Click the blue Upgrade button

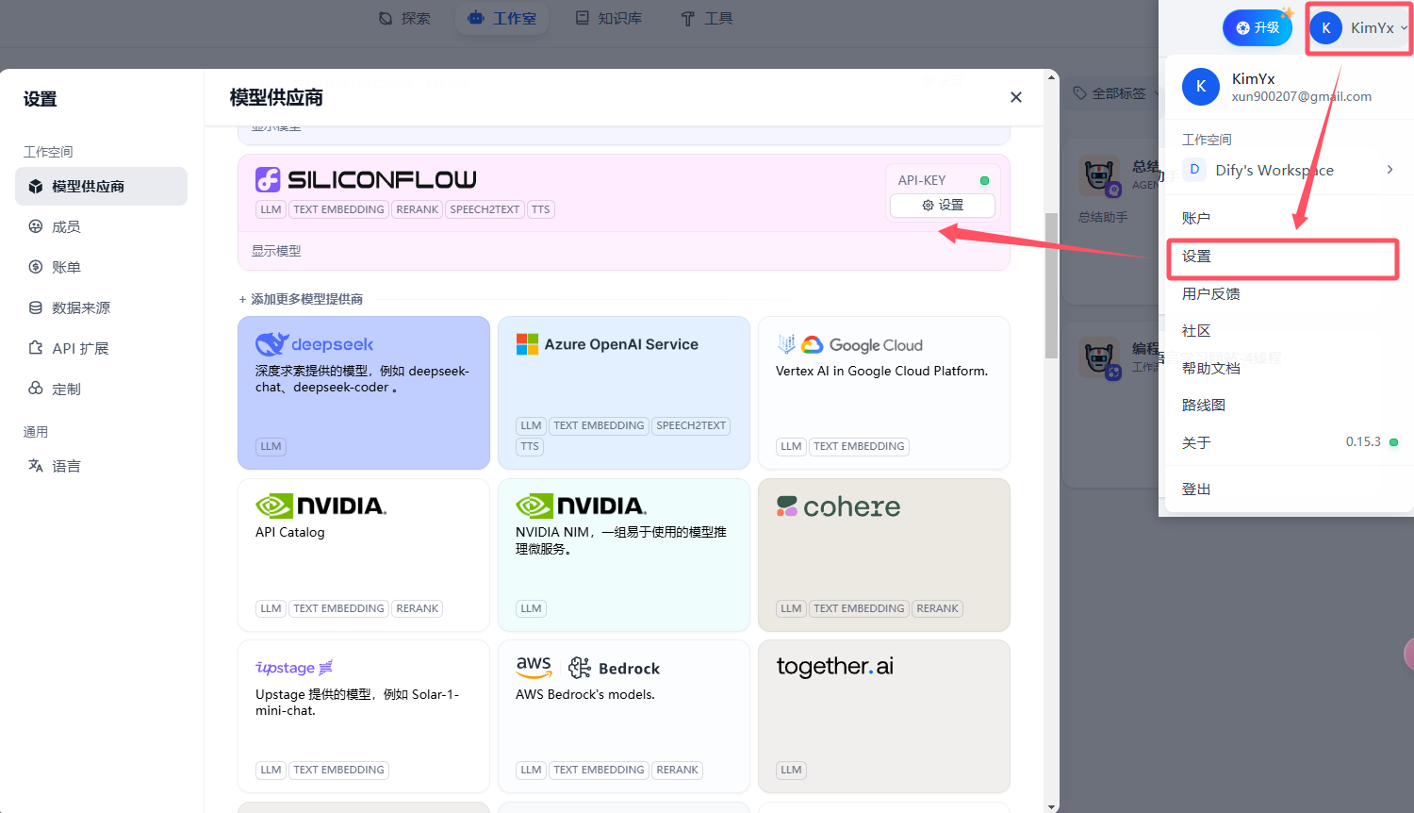coord(1258,28)
